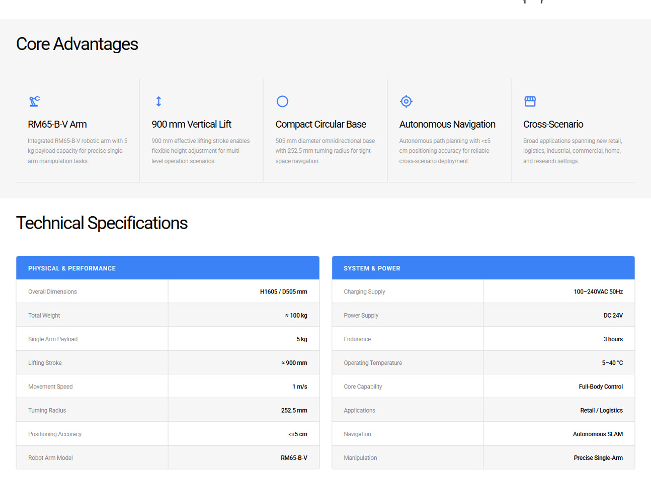Image resolution: width=651 pixels, height=485 pixels.
Task: Select the Core Advantages heading
Action: (x=77, y=44)
